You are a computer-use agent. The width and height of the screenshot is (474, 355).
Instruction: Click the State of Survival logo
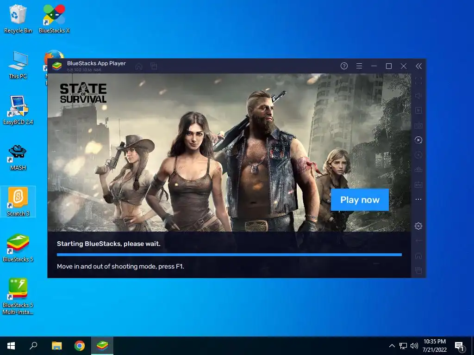tap(83, 93)
